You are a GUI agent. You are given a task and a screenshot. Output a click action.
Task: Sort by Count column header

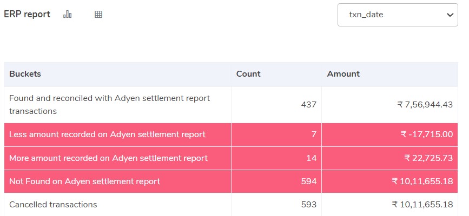point(248,74)
